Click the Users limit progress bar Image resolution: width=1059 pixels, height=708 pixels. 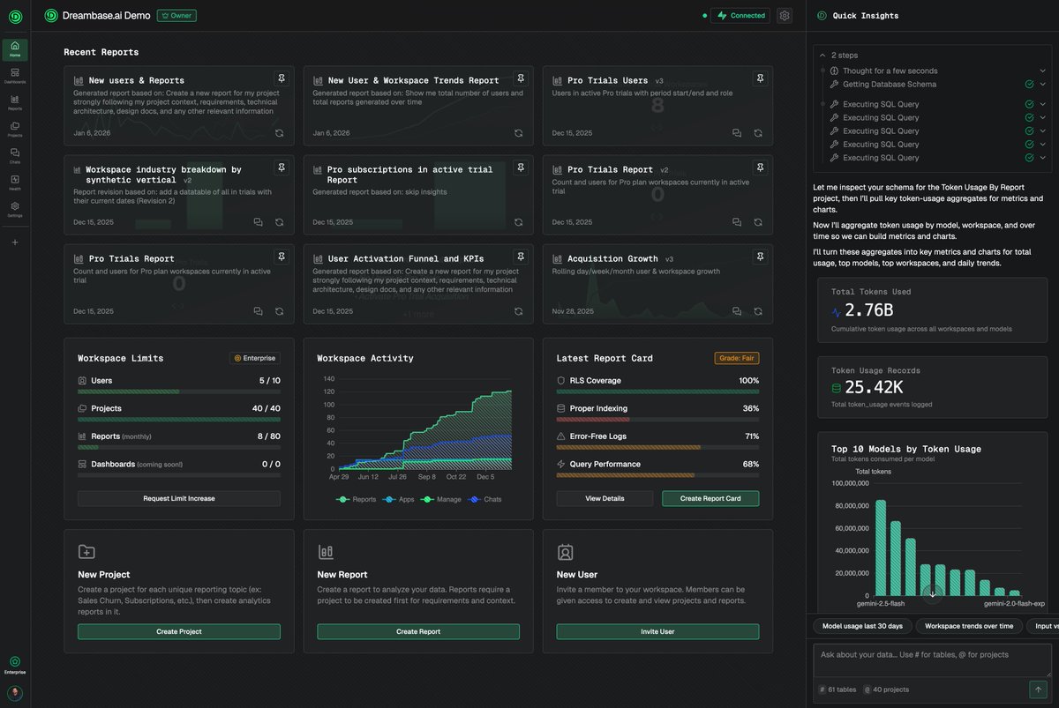coord(179,391)
